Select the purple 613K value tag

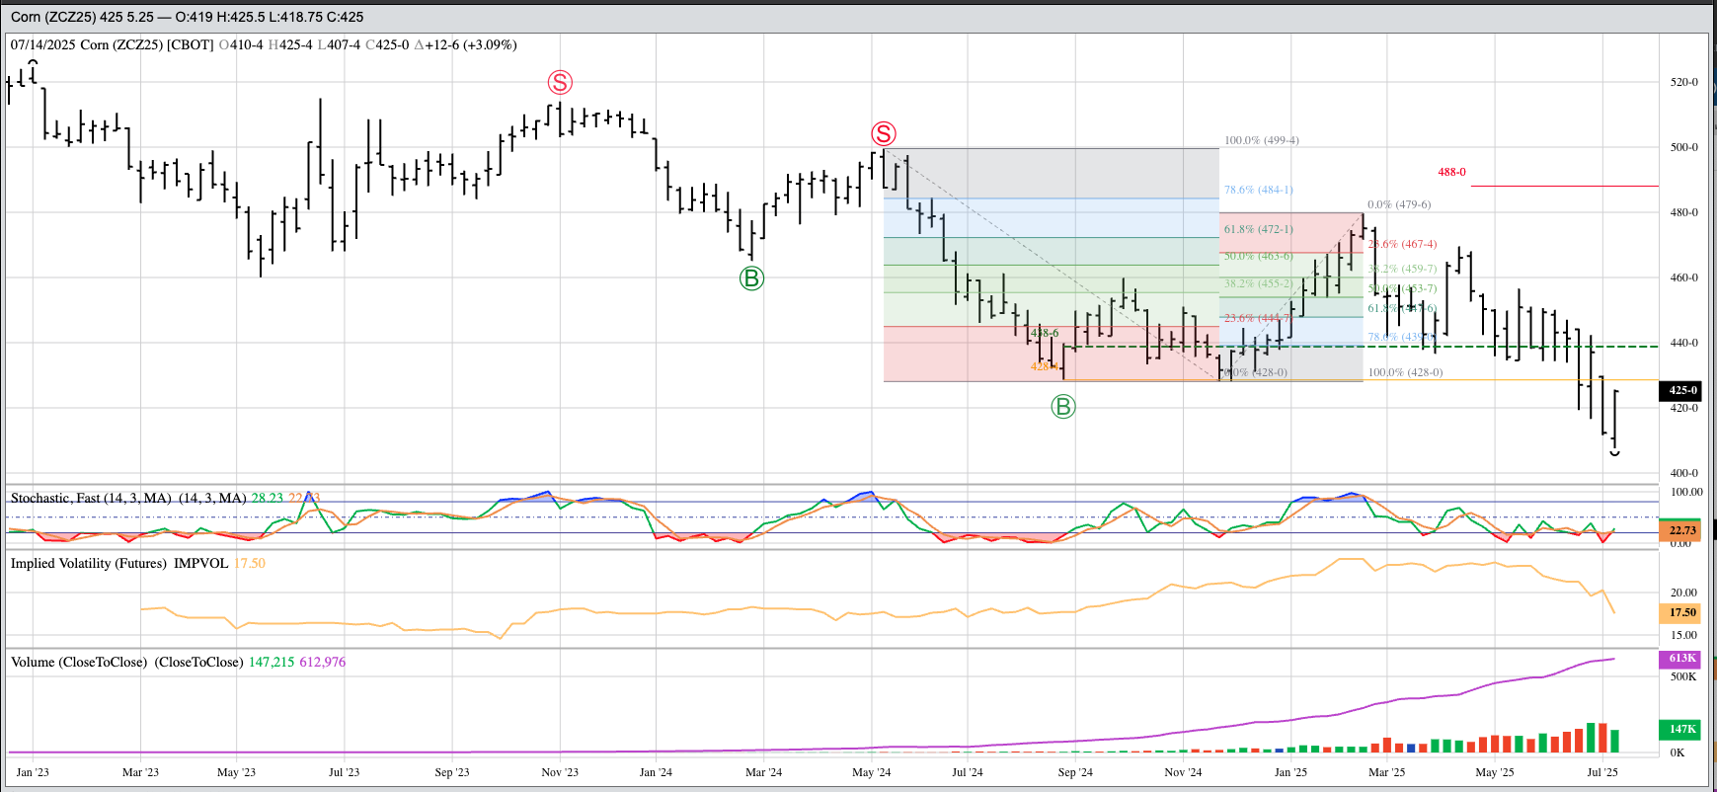click(1681, 659)
